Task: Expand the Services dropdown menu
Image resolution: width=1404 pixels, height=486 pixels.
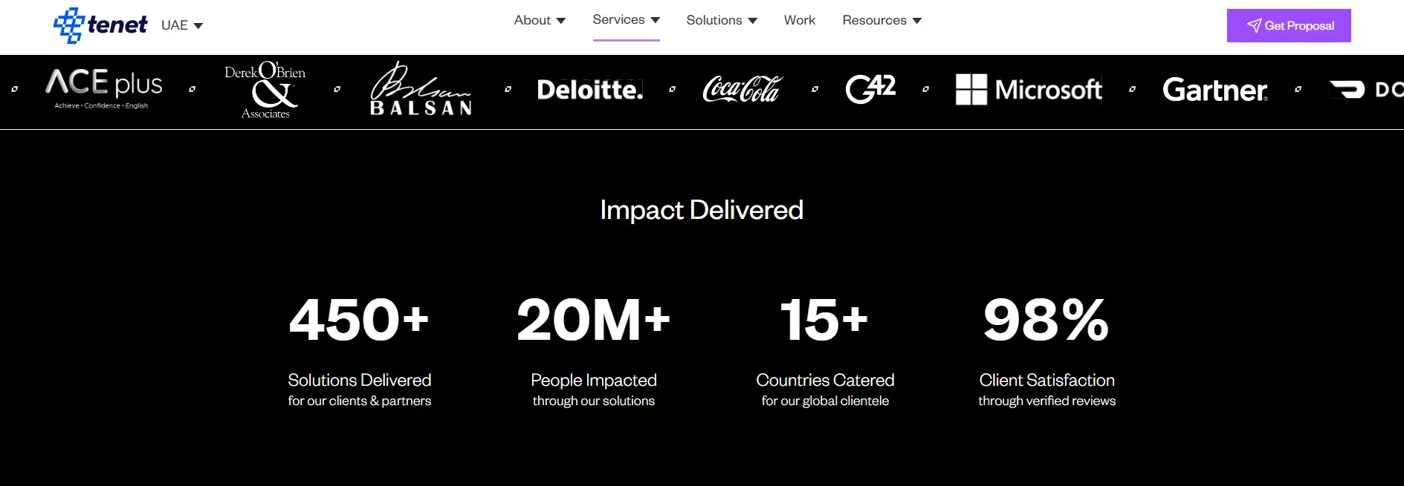Action: tap(626, 20)
